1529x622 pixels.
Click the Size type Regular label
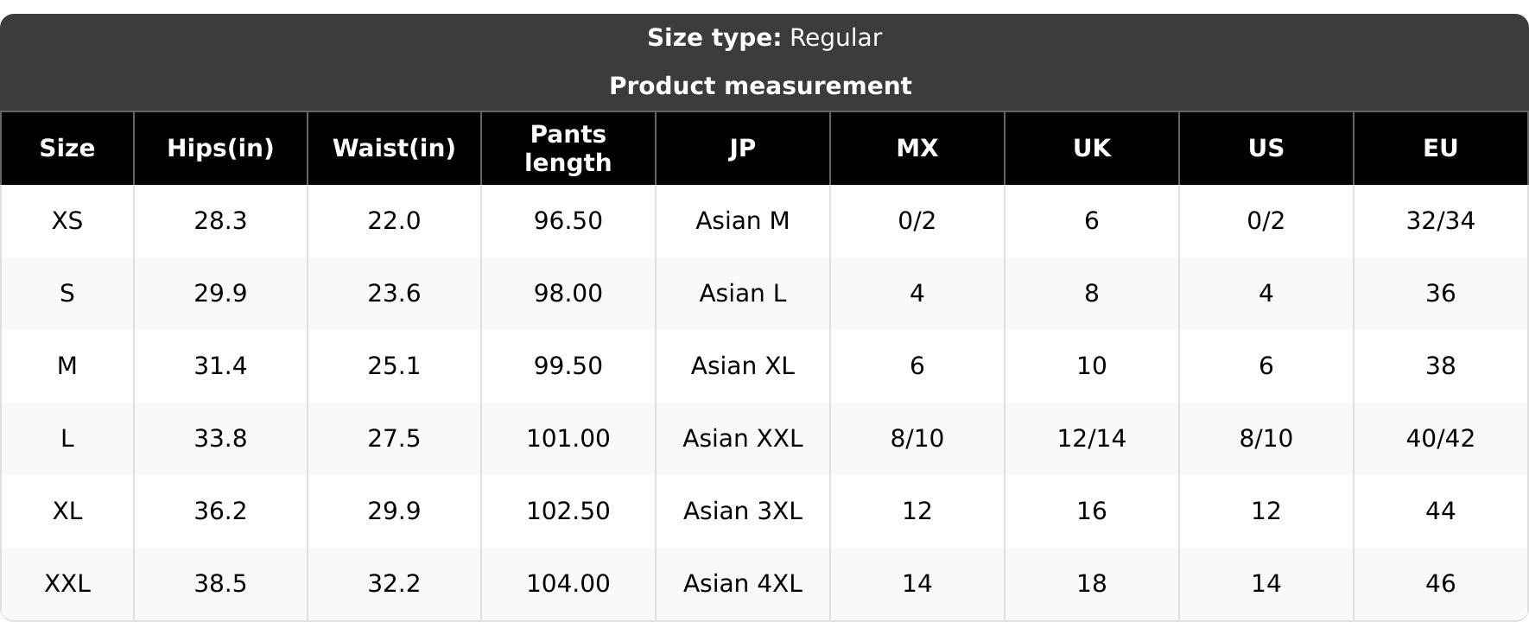(x=764, y=38)
